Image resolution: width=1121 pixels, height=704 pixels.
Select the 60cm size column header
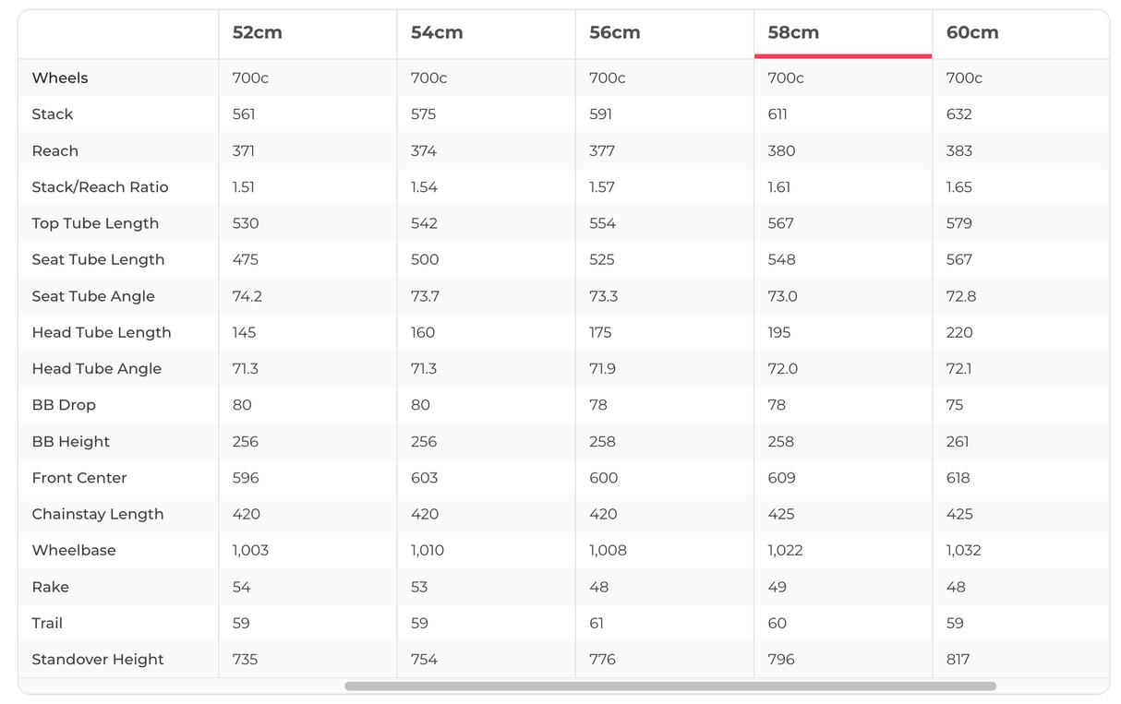[x=972, y=33]
